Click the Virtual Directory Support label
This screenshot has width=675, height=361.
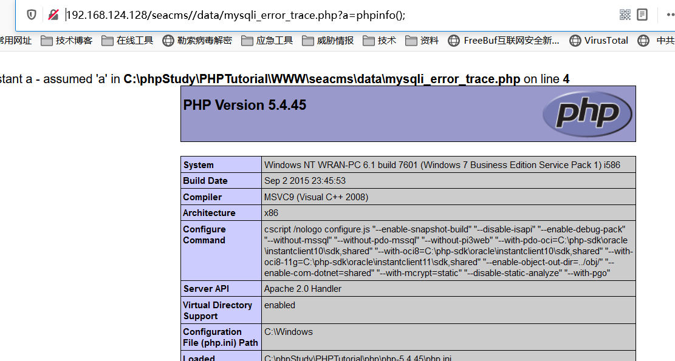(x=221, y=310)
